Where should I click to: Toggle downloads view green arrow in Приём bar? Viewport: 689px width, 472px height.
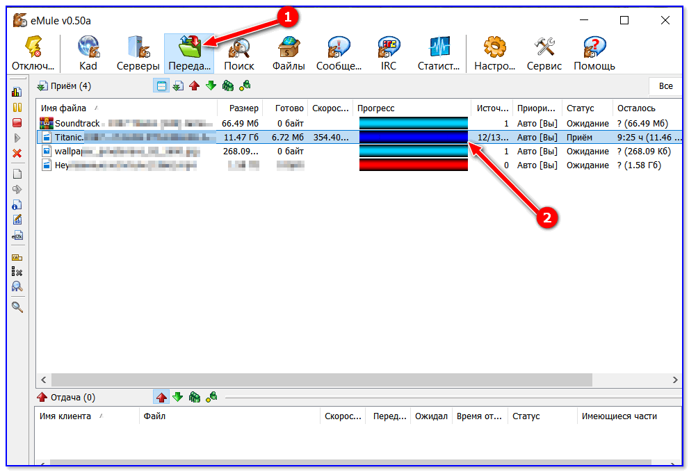[x=211, y=86]
